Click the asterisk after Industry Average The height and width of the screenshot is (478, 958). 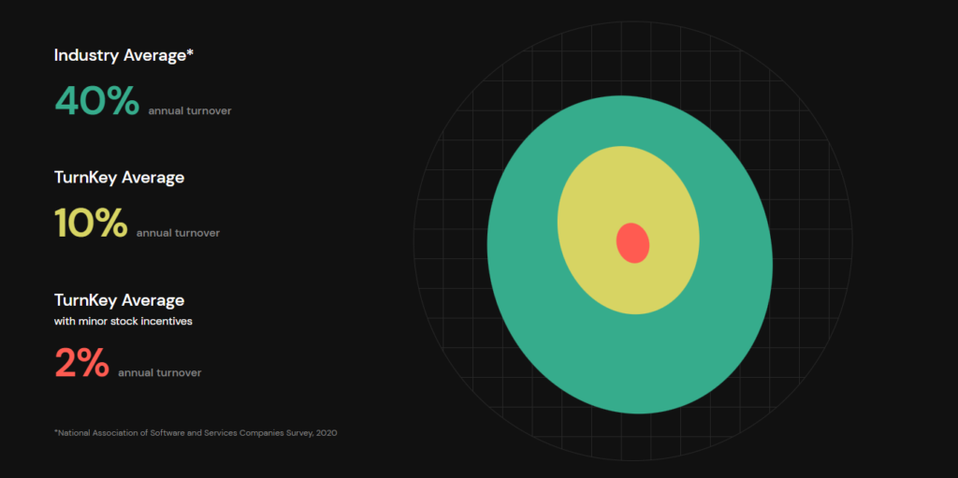tap(190, 53)
